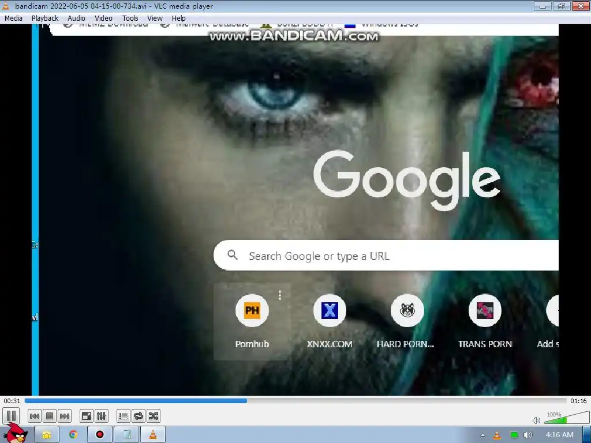Open the Audio menu
This screenshot has height=443, width=591.
76,18
